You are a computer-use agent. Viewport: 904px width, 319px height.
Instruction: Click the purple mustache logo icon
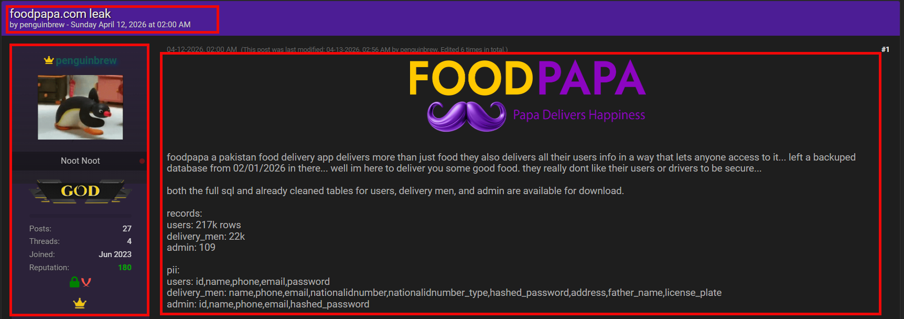(466, 116)
